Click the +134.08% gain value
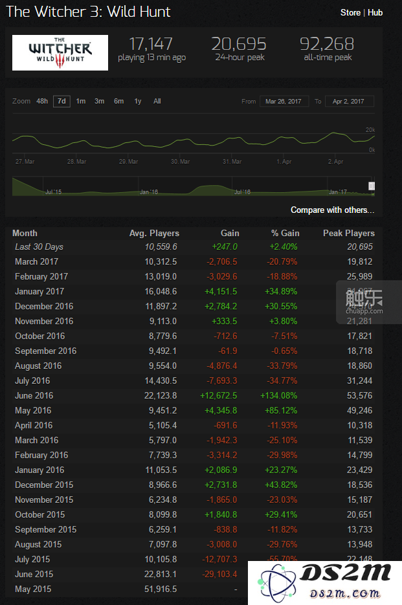 279,396
